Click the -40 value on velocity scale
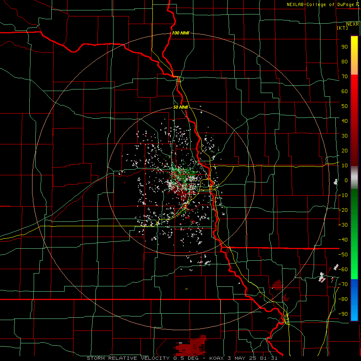 343,240
